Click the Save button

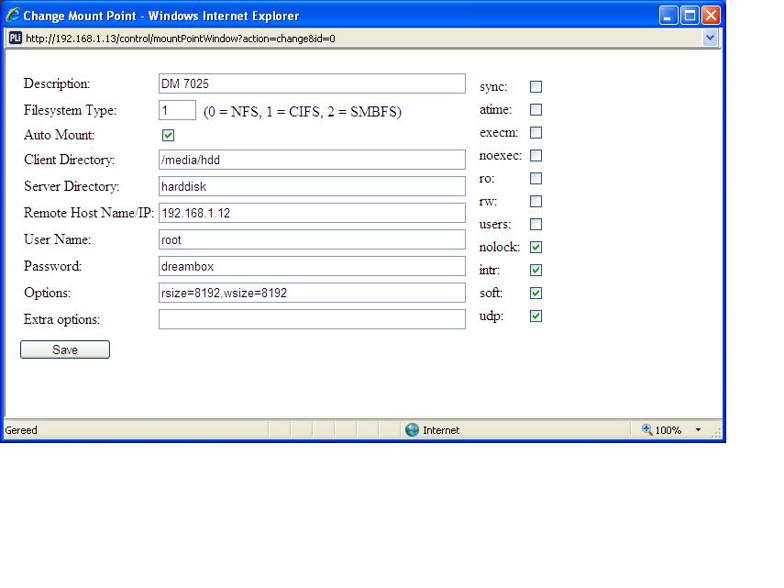click(x=65, y=349)
